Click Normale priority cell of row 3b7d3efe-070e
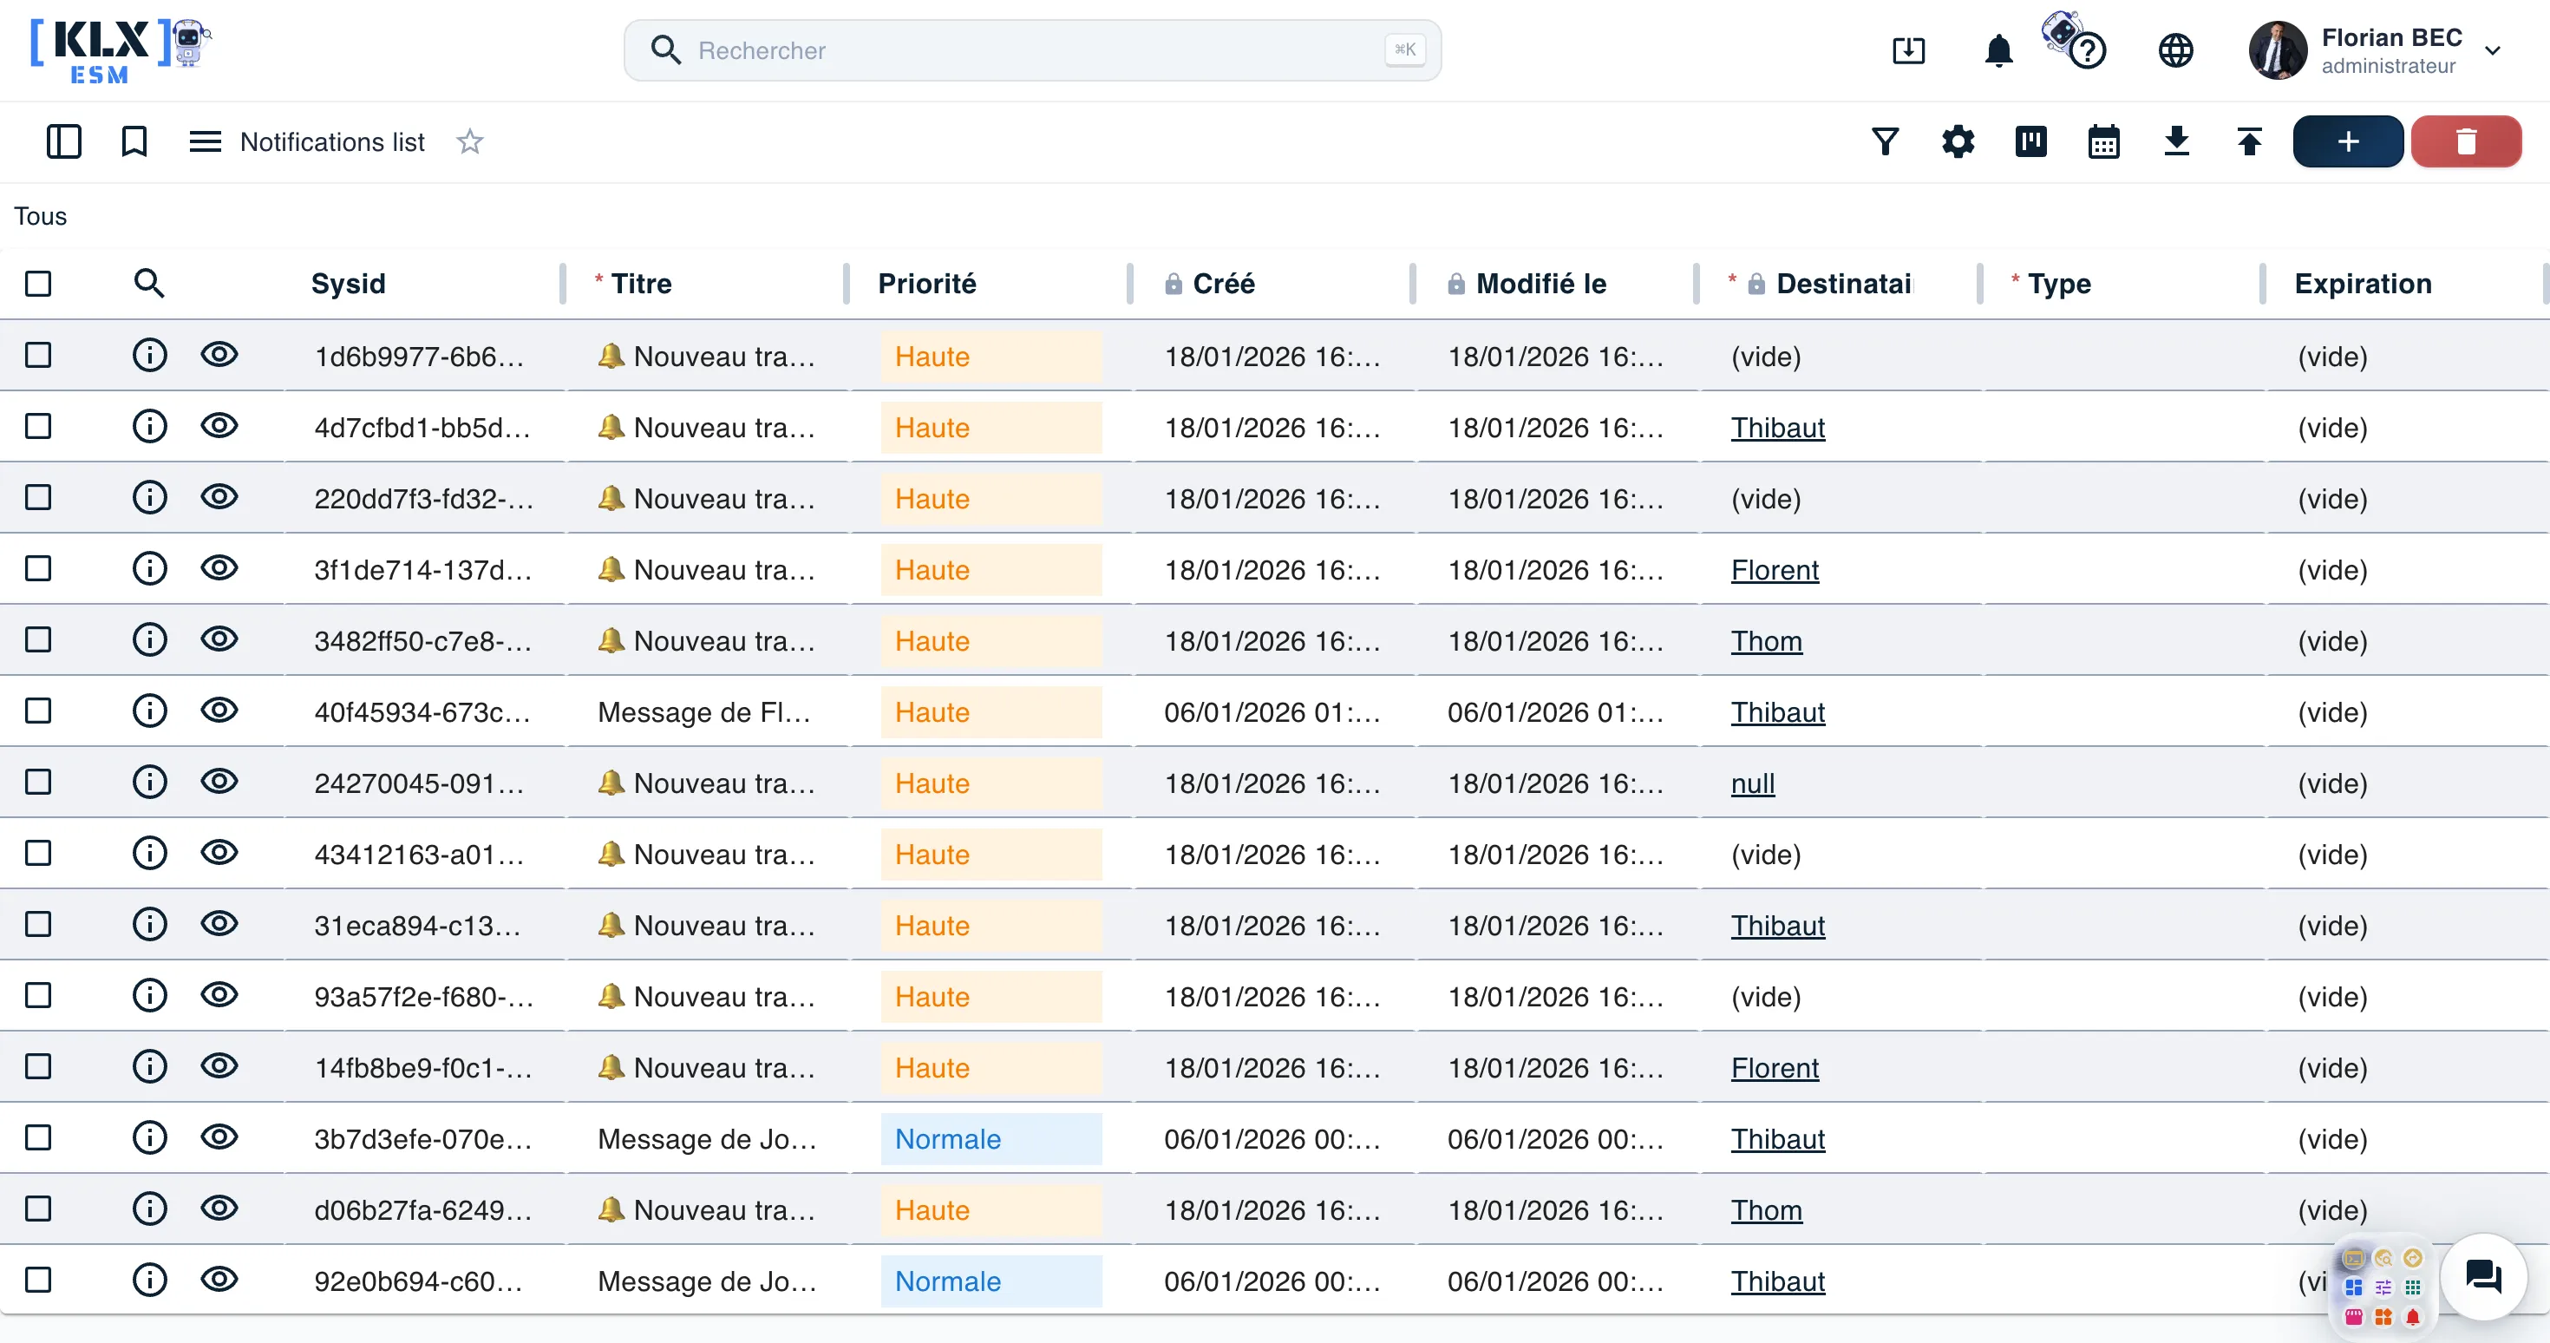Screen dimensions: 2550x1343 (x=991, y=1139)
